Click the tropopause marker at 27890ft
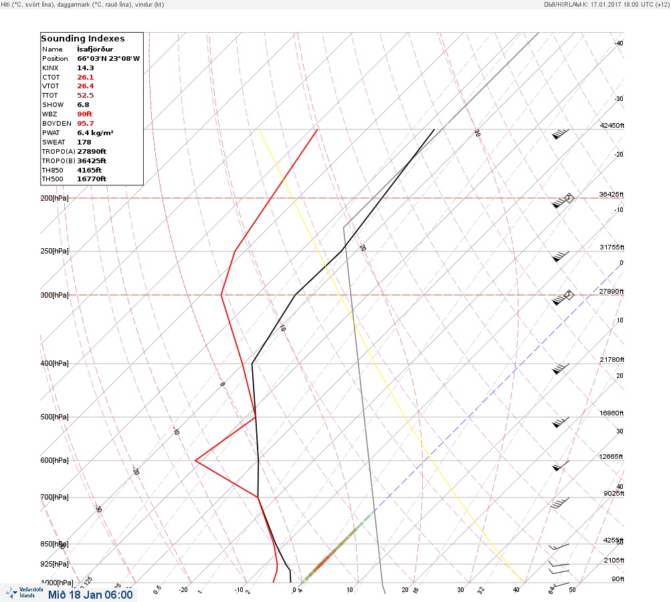671x602 pixels. tap(569, 295)
